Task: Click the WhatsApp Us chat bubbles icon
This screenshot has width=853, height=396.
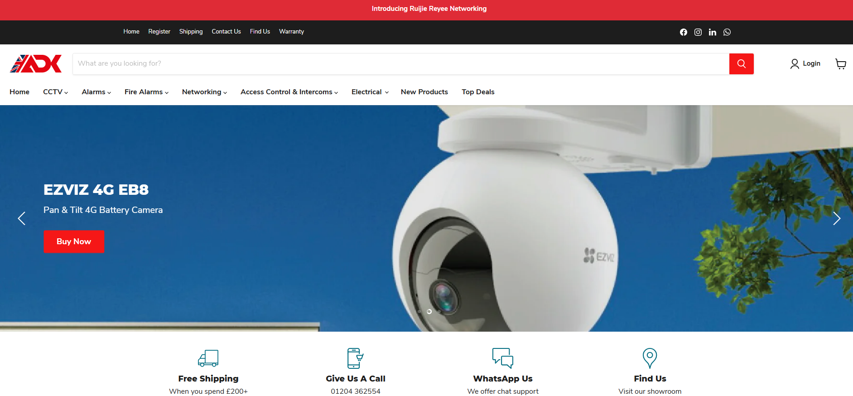Action: pos(503,358)
